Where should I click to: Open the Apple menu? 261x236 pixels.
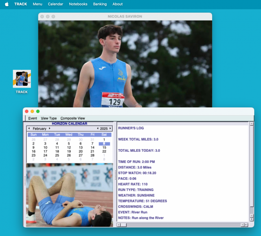7,4
